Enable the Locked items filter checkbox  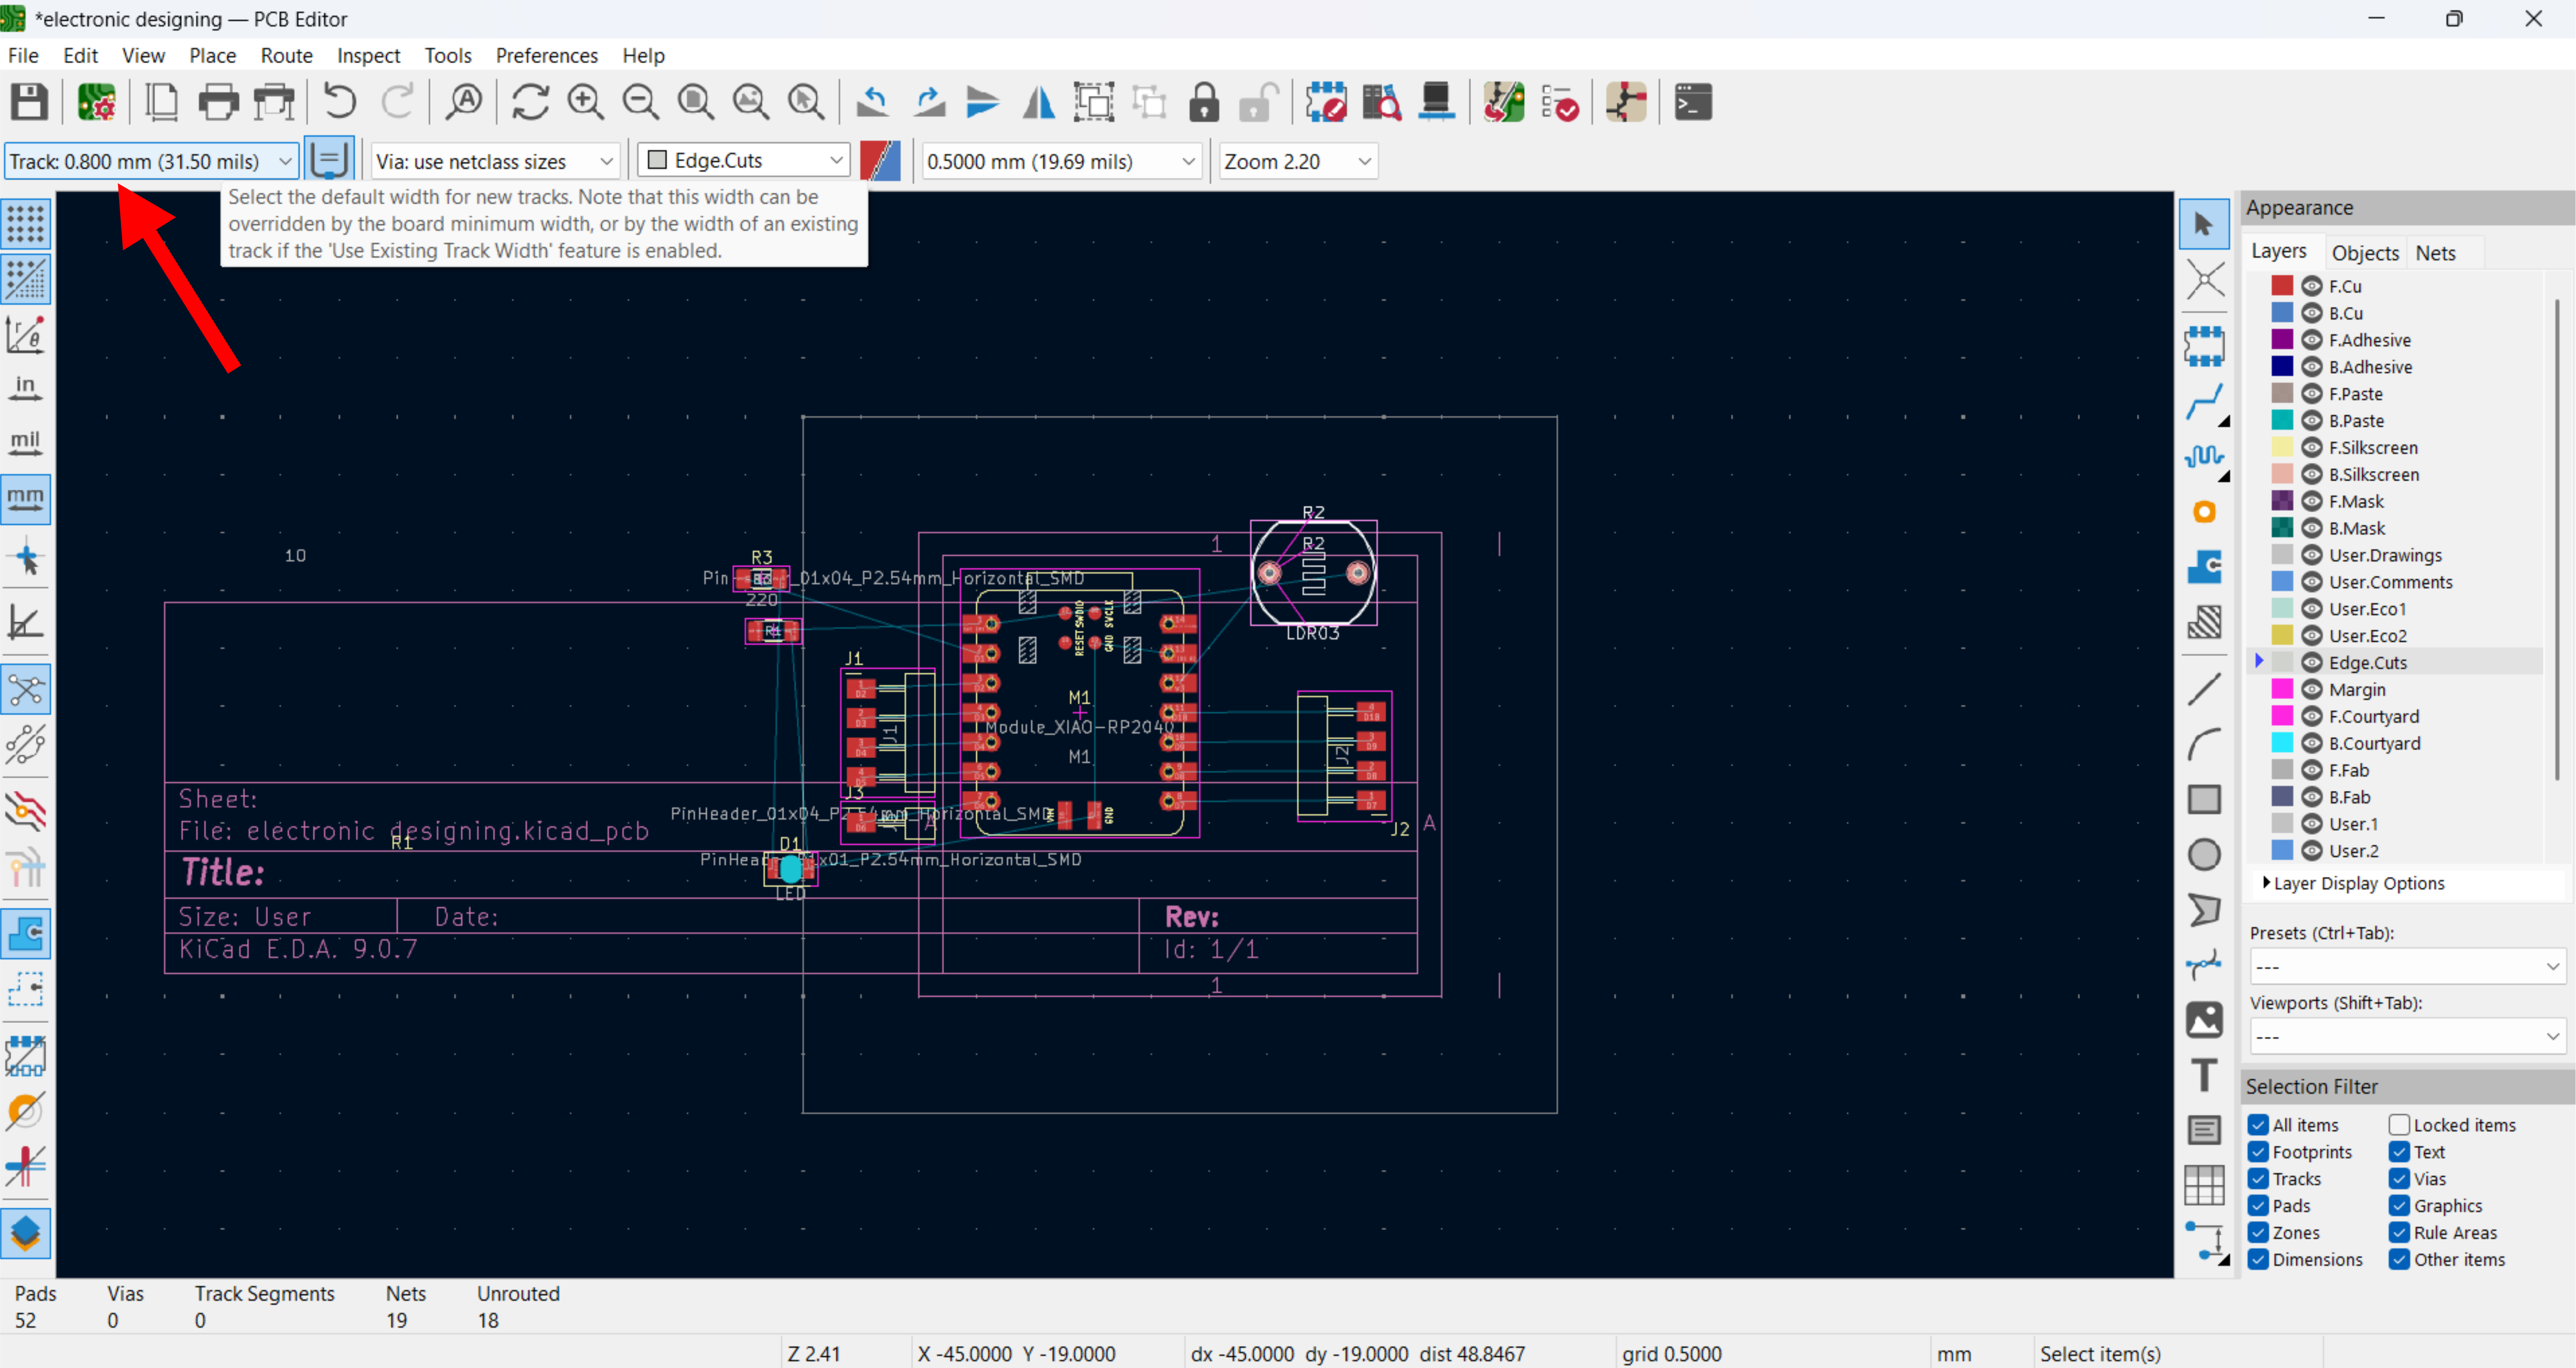(x=2399, y=1125)
